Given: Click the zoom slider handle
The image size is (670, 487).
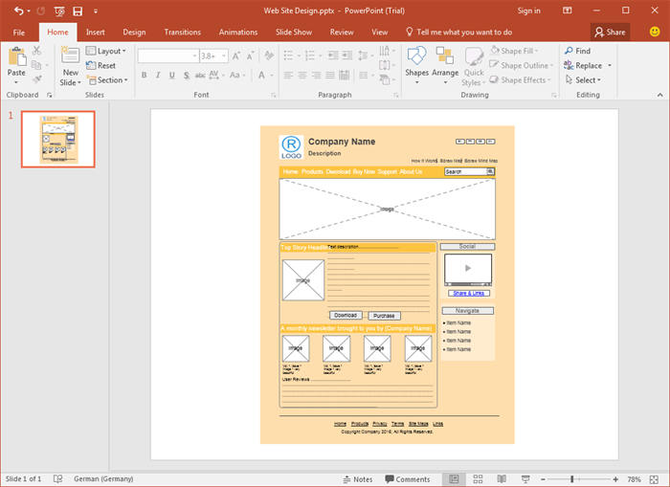Looking at the screenshot, I should pyautogui.click(x=571, y=478).
